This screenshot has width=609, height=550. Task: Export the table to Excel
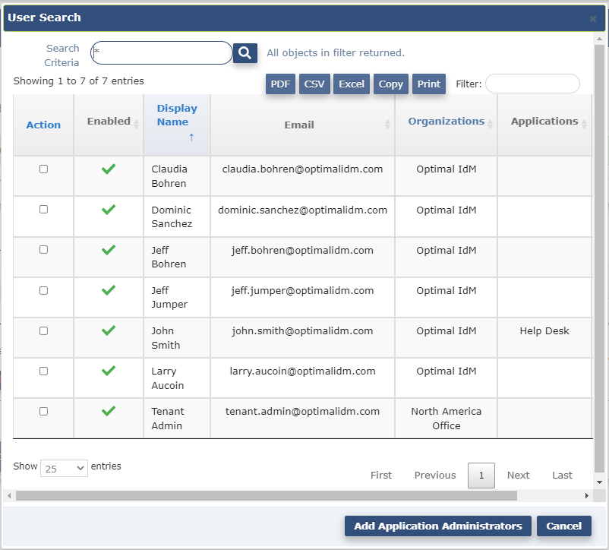click(x=352, y=84)
